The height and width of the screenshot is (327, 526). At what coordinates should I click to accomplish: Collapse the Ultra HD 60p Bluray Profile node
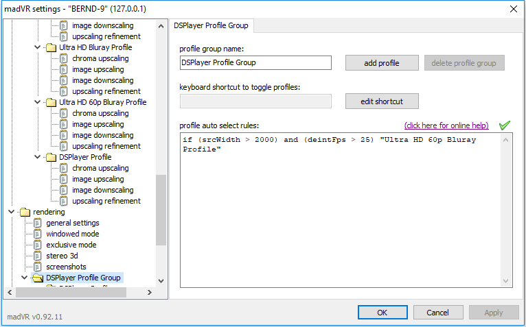(38, 102)
